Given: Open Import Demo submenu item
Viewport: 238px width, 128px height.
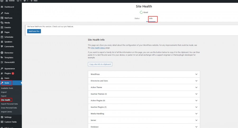Looking at the screenshot, I should tap(6, 112).
